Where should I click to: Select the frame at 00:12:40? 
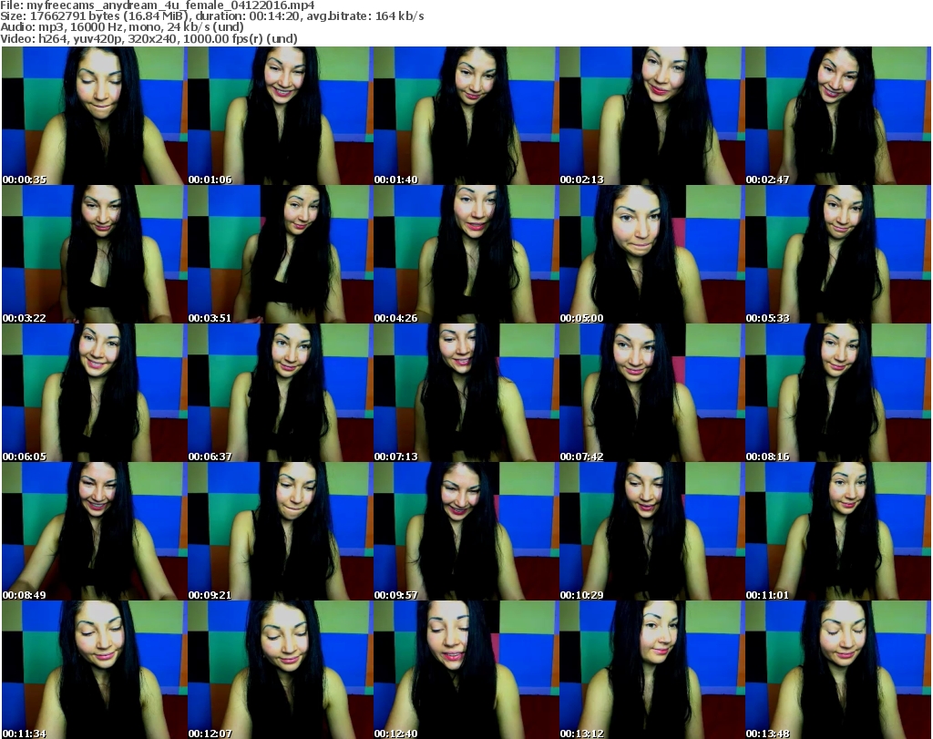coord(466,670)
